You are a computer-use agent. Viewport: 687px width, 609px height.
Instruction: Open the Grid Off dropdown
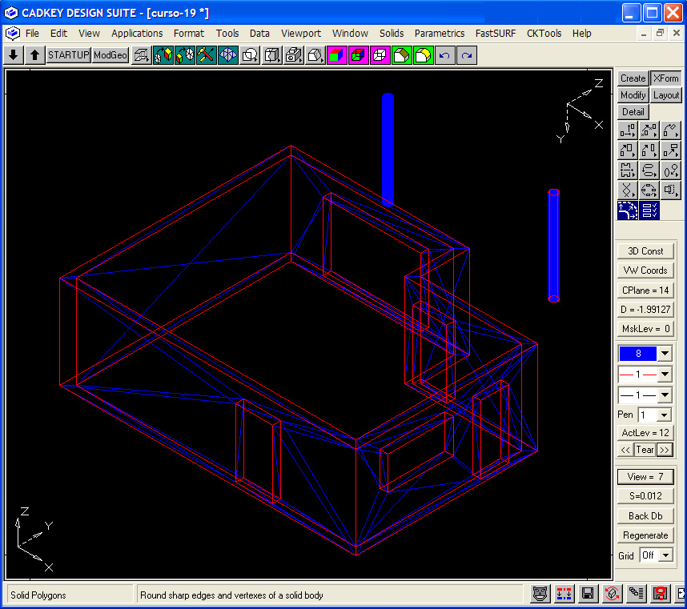click(665, 555)
